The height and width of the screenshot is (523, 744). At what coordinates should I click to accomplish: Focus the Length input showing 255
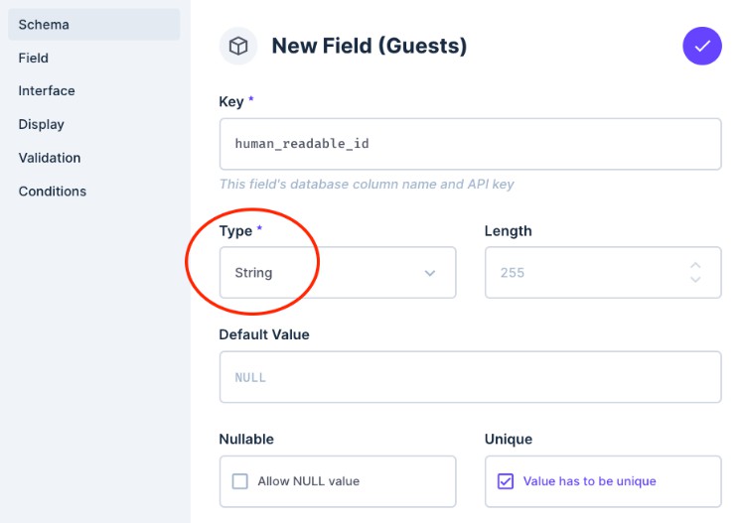pyautogui.click(x=586, y=273)
